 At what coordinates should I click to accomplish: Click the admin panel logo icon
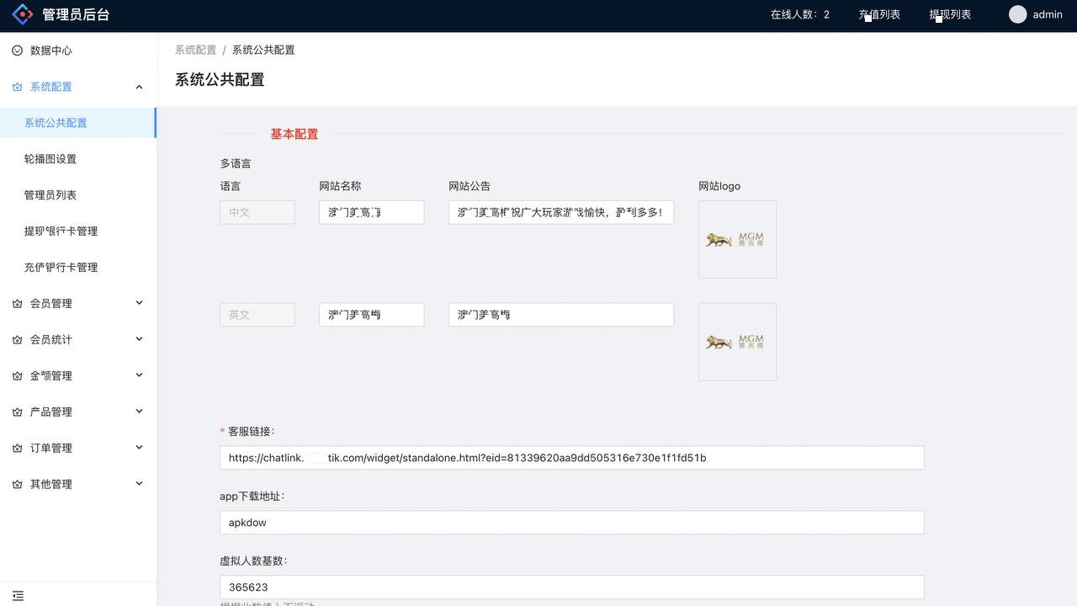click(23, 15)
